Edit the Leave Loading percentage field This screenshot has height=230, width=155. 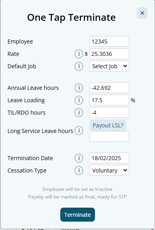109,100
